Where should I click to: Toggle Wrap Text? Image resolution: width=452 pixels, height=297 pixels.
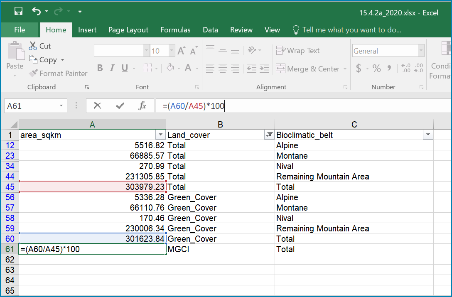point(298,50)
